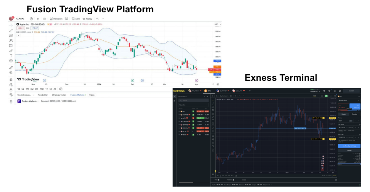Open Indicators in Exness chart toolbar
Screen dimensions: 370x192
click(x=224, y=96)
